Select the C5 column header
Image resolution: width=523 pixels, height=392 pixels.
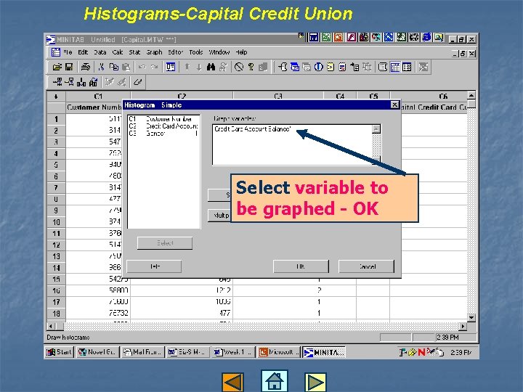click(373, 97)
